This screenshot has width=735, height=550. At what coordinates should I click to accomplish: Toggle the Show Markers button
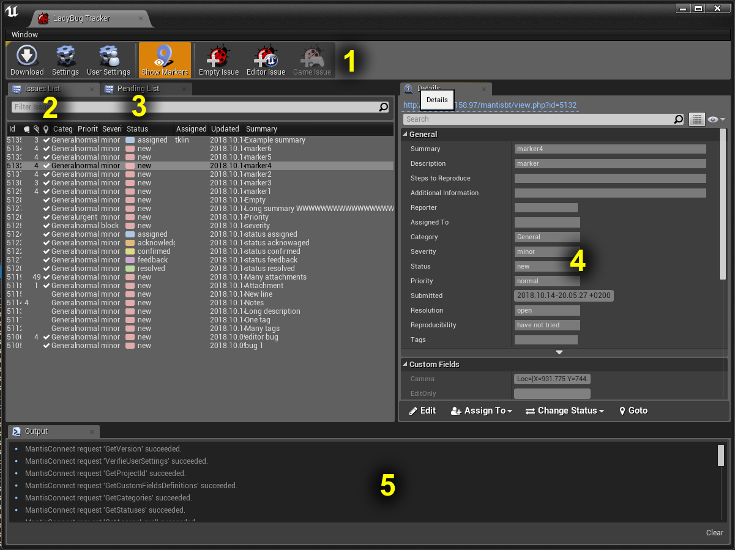[165, 60]
